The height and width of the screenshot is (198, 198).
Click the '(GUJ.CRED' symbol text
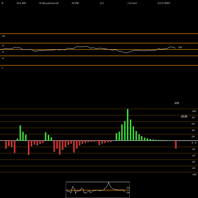click(164, 3)
